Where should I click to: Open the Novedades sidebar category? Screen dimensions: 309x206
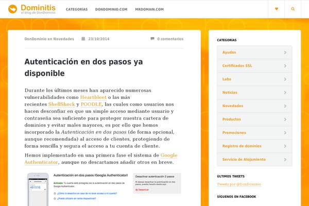(x=254, y=106)
